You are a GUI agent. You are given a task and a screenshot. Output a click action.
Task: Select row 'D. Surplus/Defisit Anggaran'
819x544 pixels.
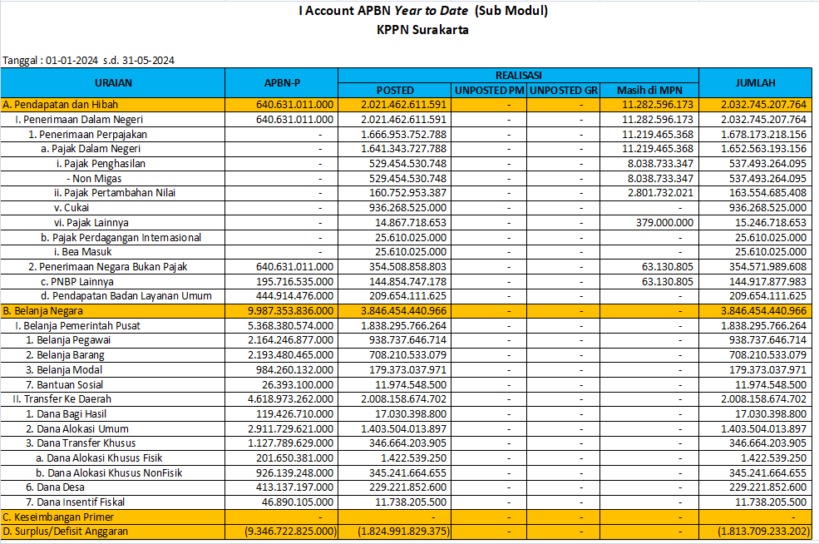[x=407, y=532]
